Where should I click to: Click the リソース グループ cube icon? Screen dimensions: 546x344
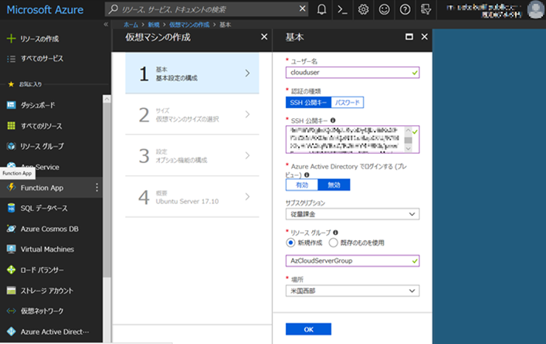tap(11, 146)
